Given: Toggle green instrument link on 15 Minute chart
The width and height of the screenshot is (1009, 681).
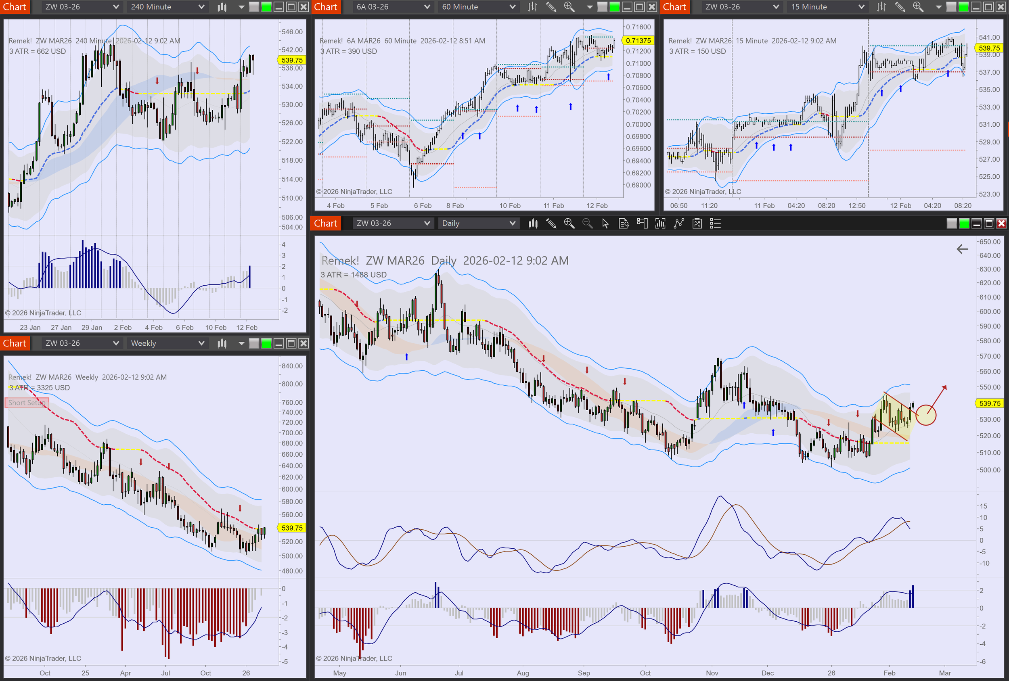Looking at the screenshot, I should pos(963,7).
